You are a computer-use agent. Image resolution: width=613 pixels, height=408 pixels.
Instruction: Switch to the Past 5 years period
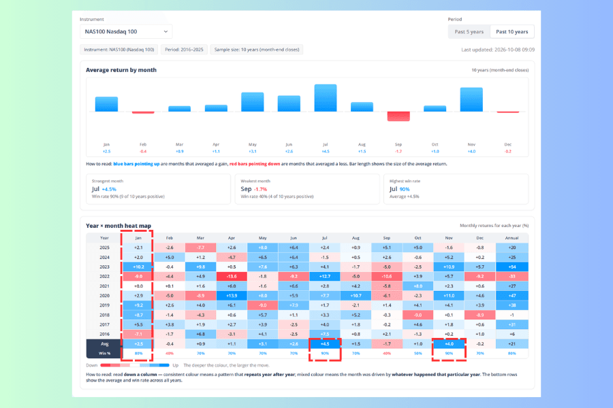(469, 32)
